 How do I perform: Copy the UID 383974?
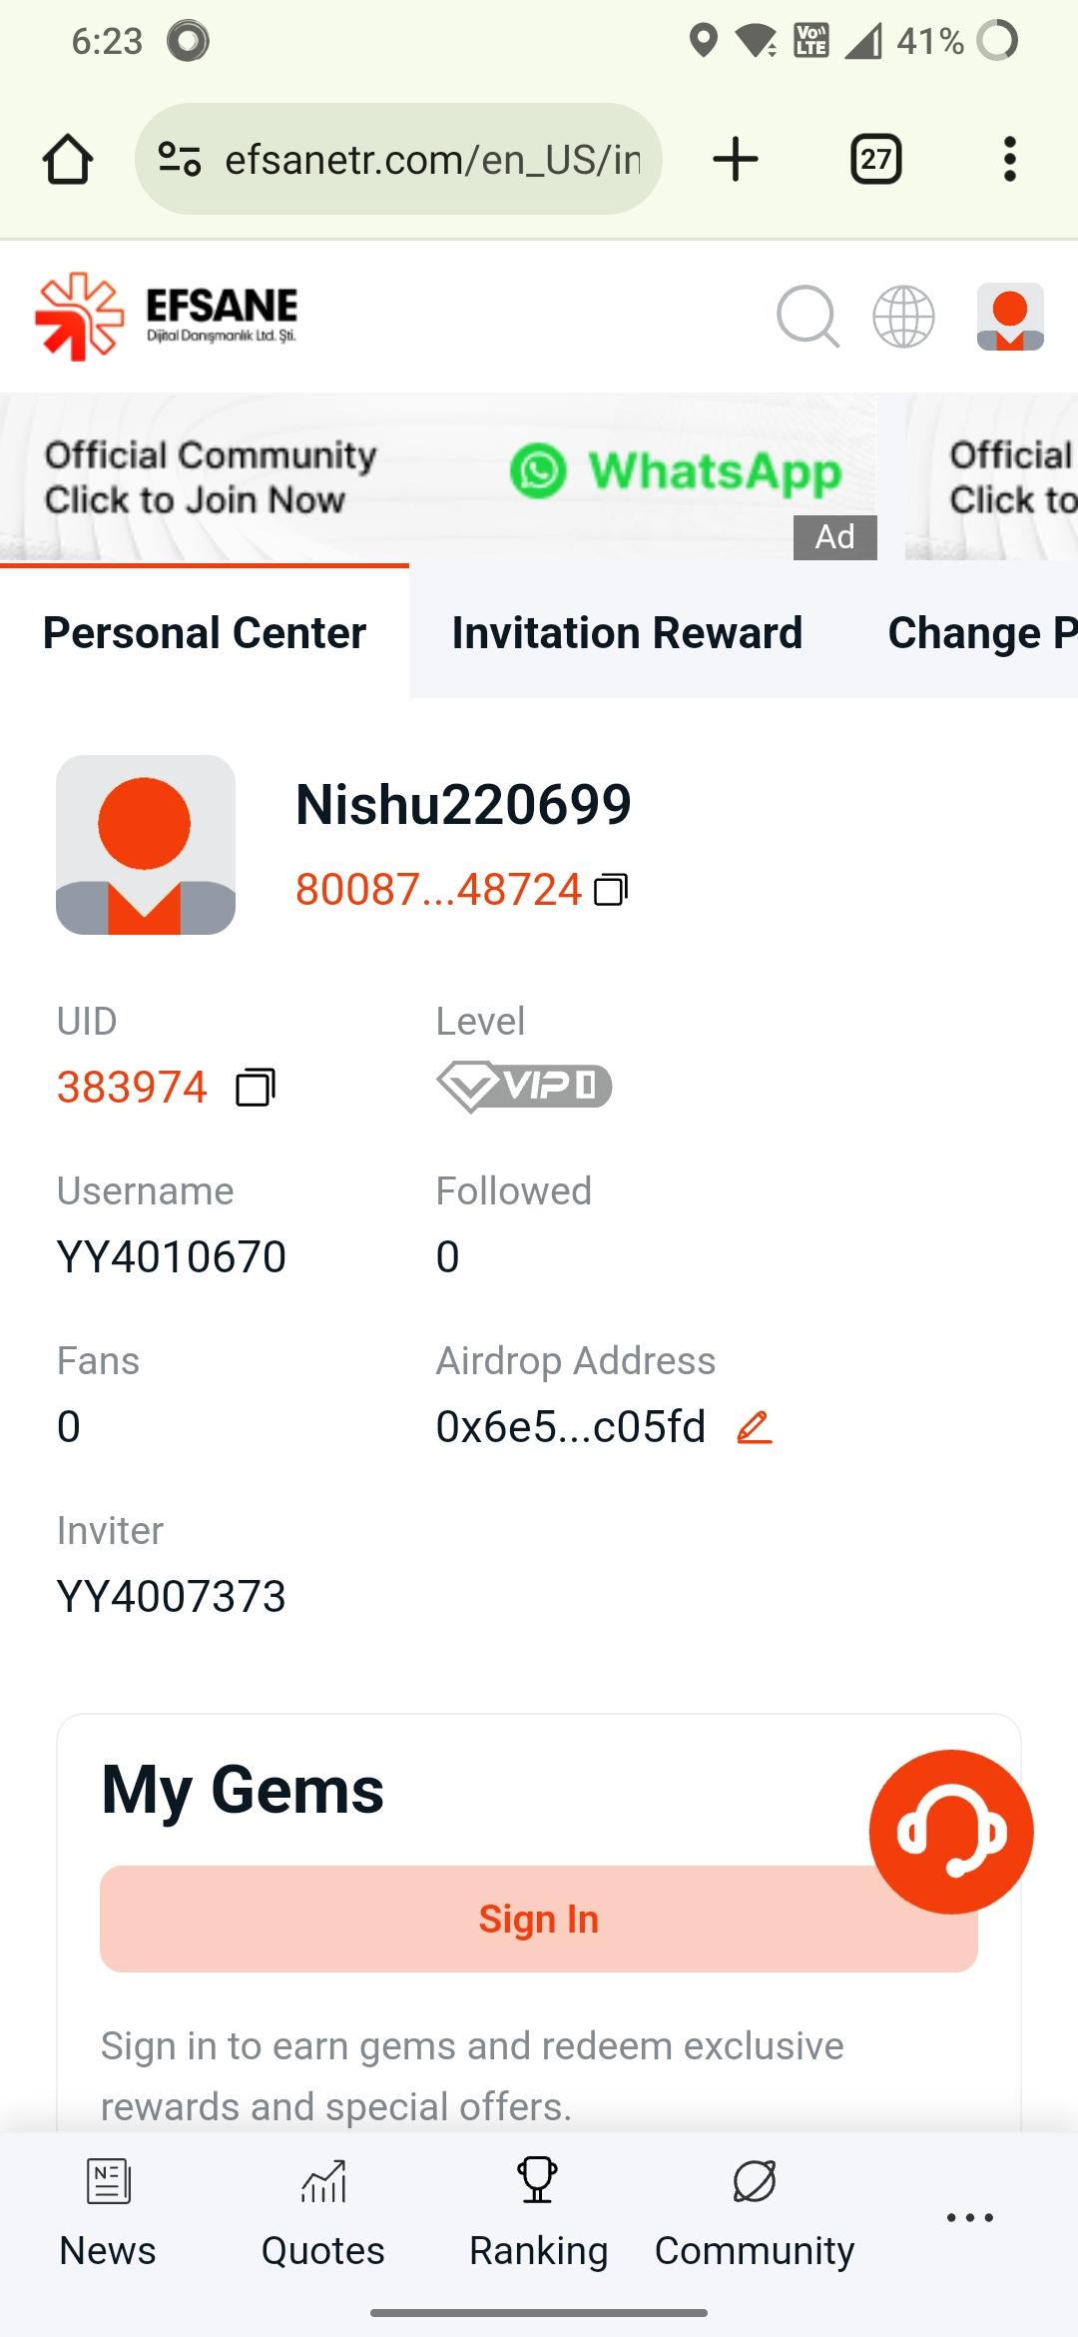pos(255,1087)
